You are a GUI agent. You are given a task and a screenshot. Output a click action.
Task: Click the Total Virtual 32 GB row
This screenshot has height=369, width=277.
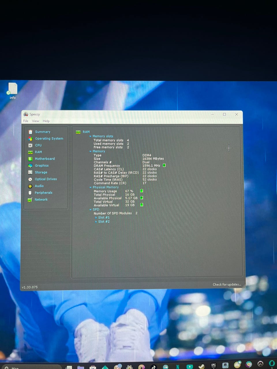coord(114,202)
